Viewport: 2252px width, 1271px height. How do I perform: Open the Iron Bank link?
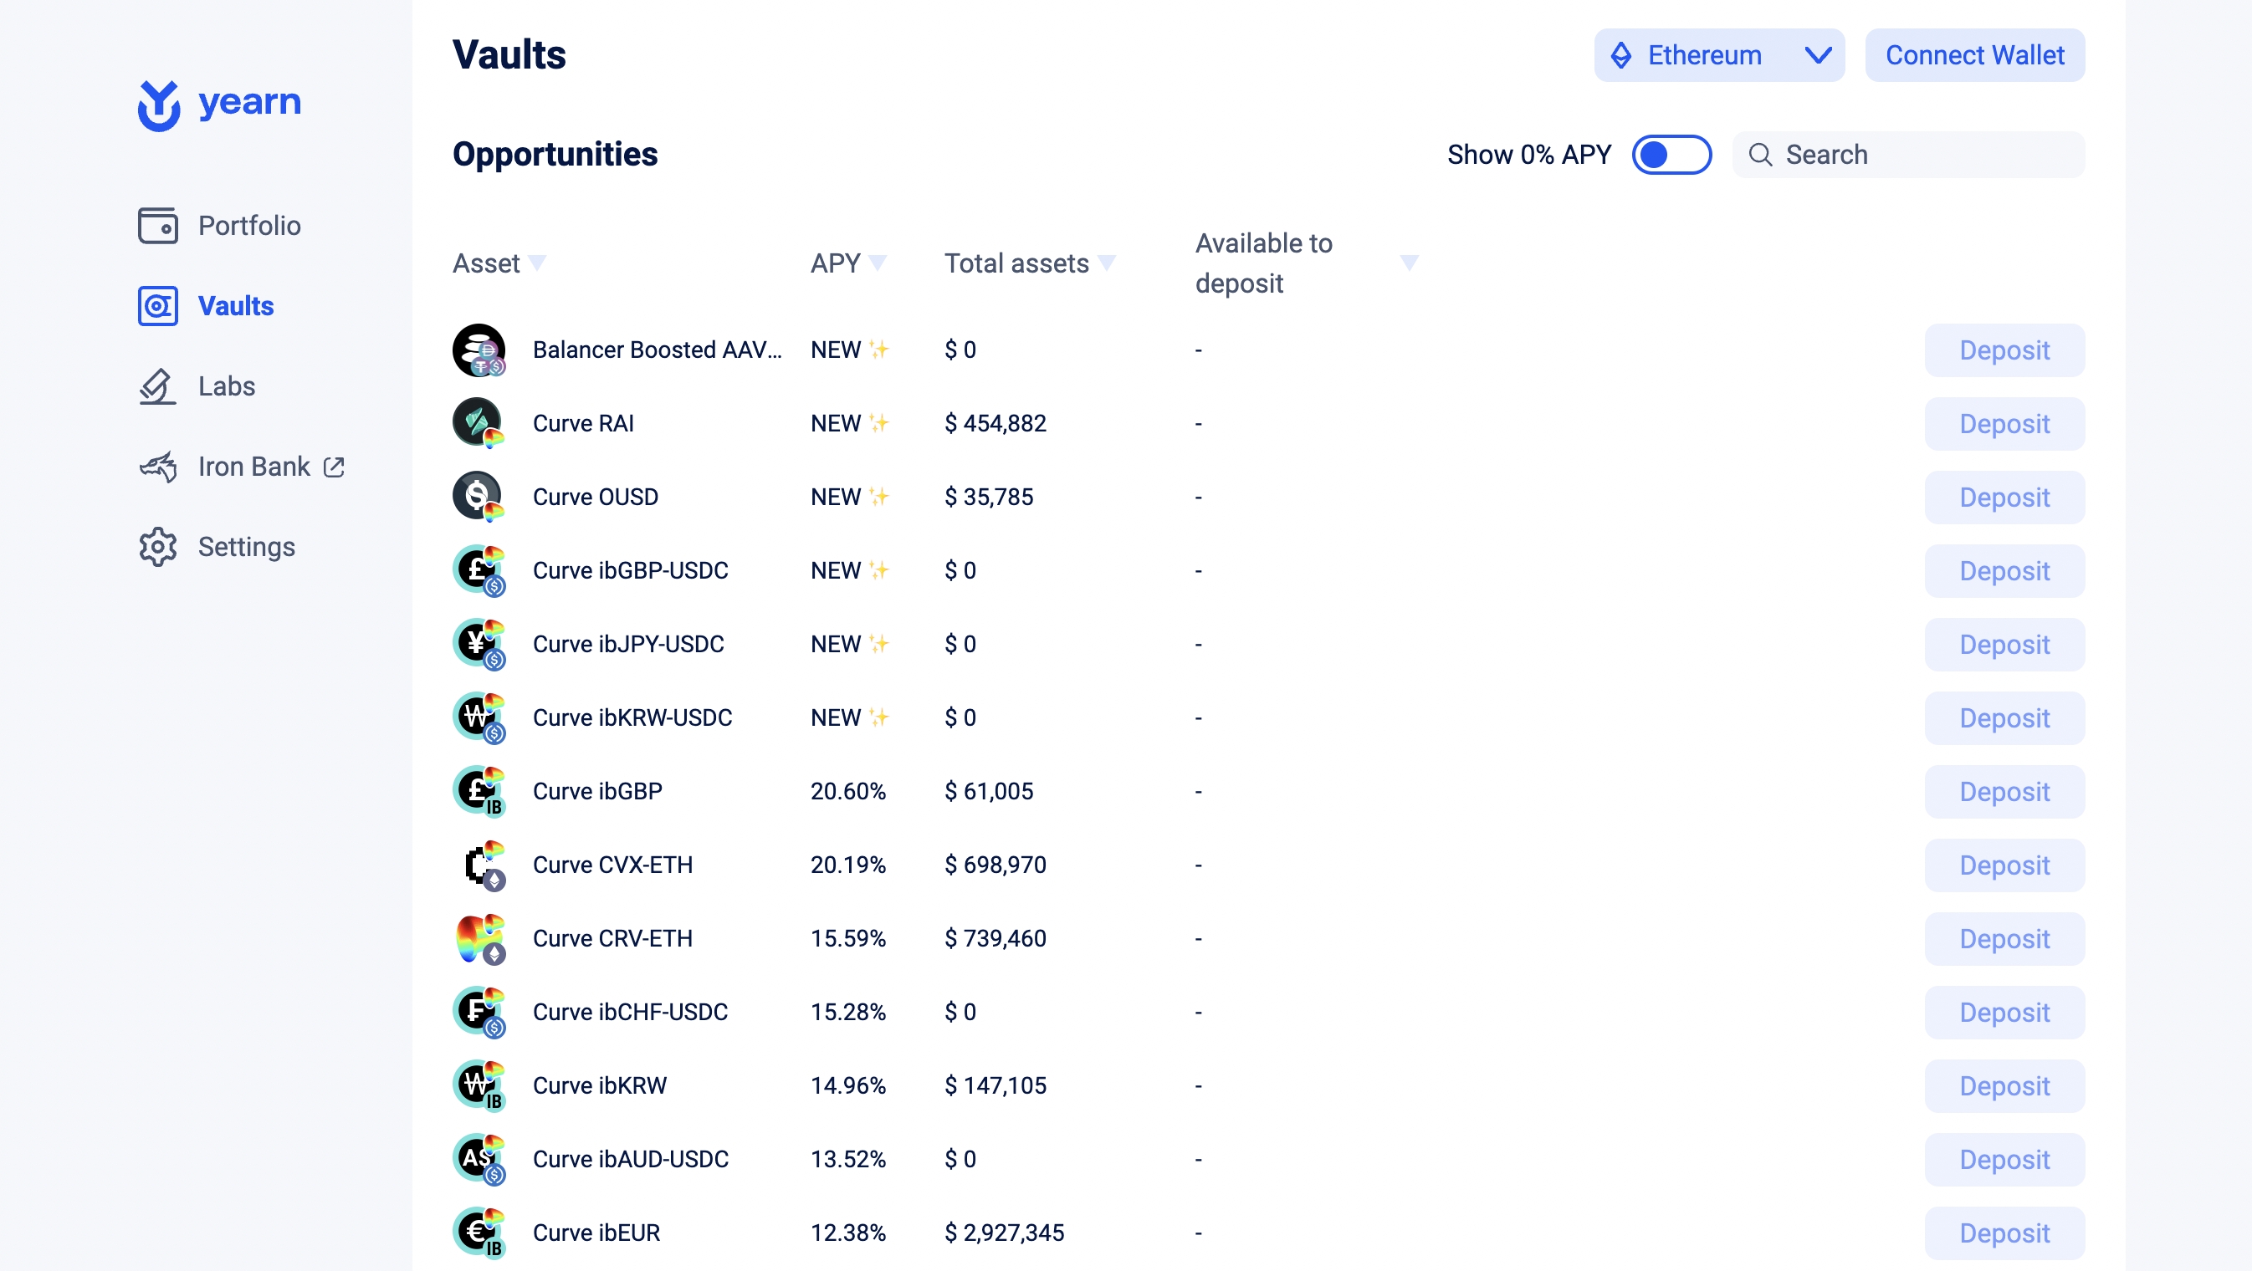click(241, 467)
